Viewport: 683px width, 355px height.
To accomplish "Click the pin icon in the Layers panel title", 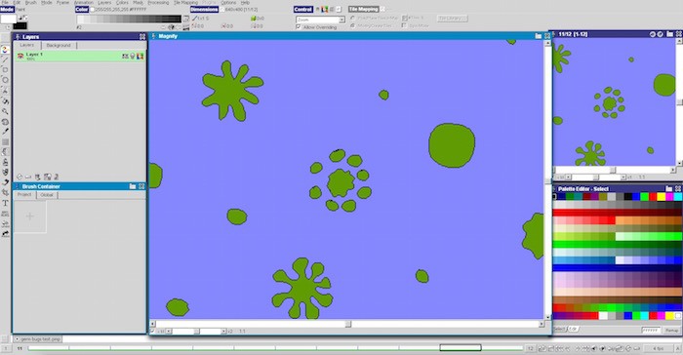I will tap(18, 37).
